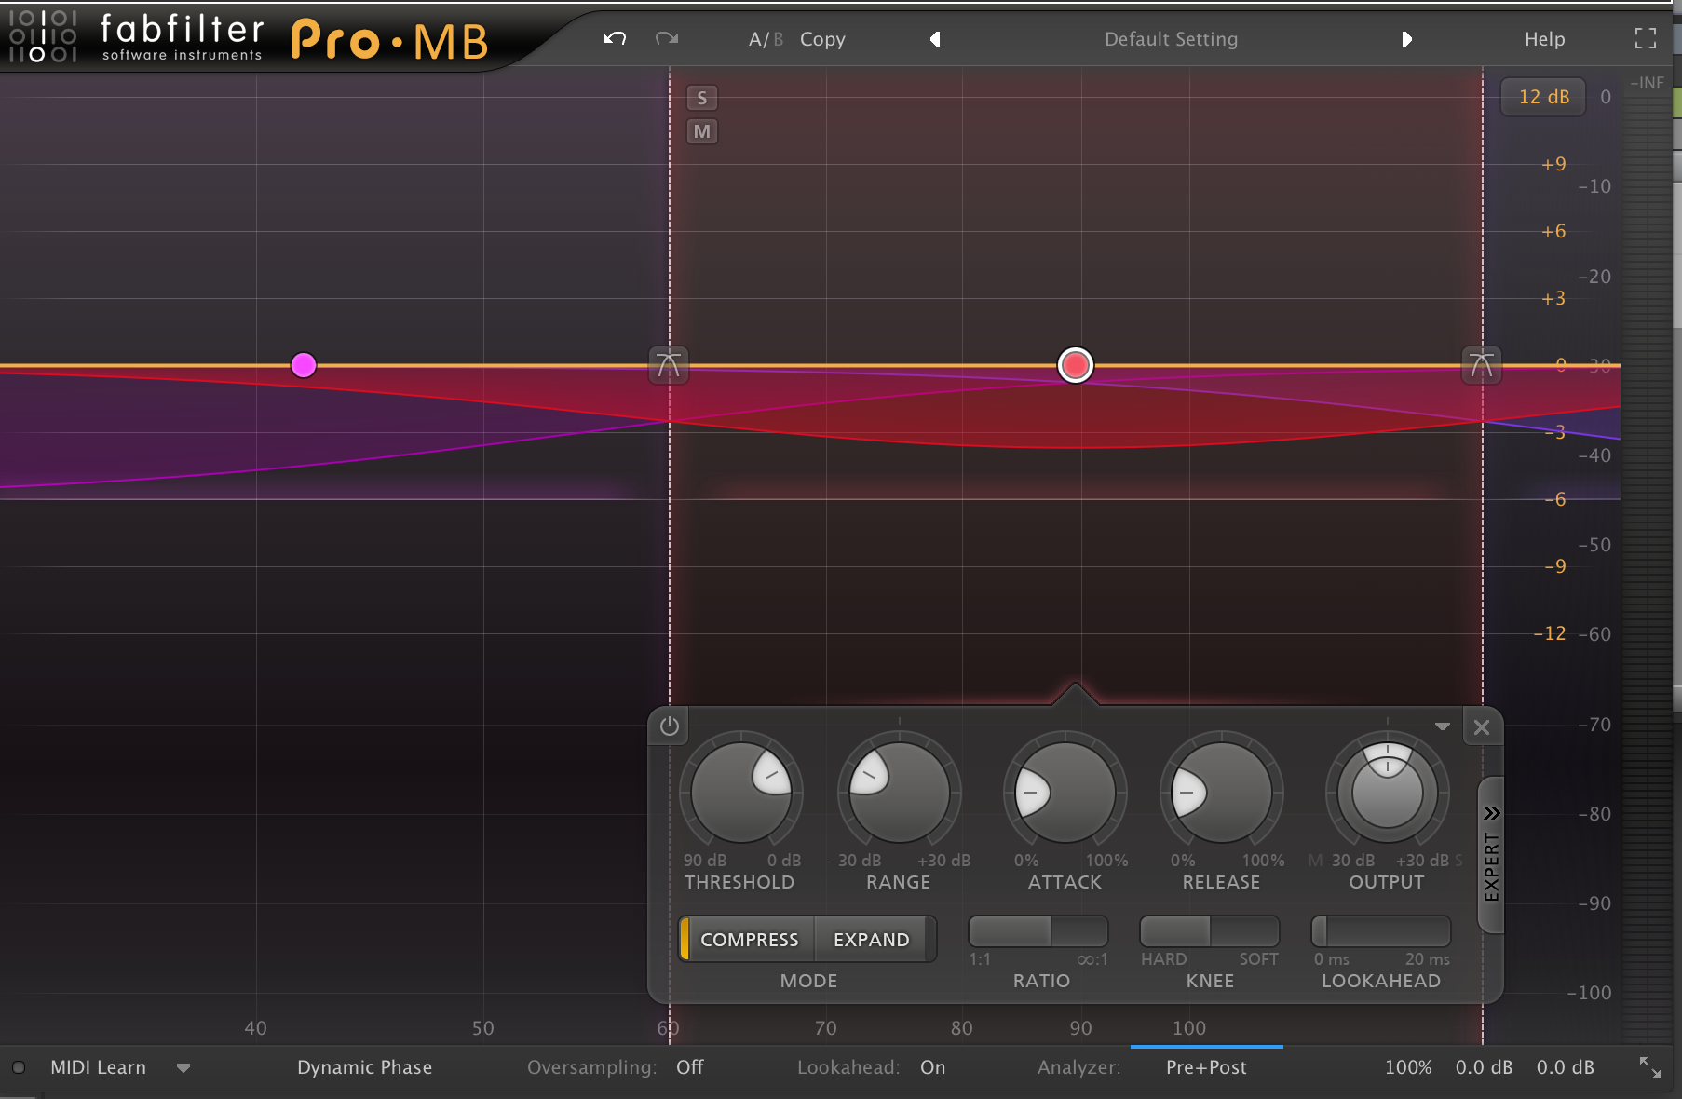Image resolution: width=1682 pixels, height=1099 pixels.
Task: Open the Help menu
Action: 1544,39
